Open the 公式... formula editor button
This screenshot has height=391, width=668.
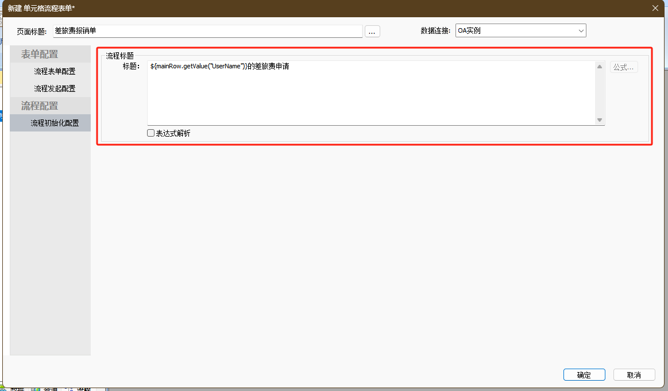pyautogui.click(x=623, y=67)
